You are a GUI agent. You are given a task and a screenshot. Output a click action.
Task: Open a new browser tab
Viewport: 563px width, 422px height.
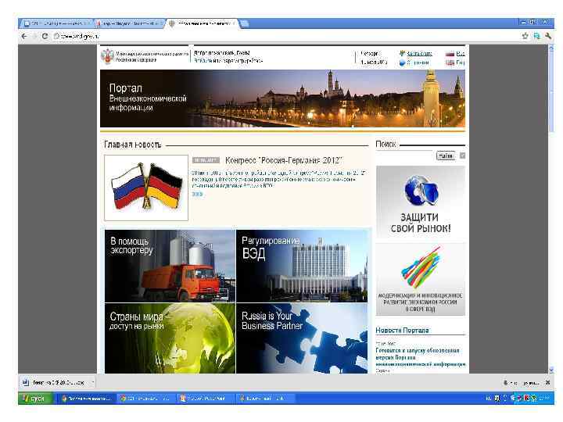pyautogui.click(x=245, y=23)
